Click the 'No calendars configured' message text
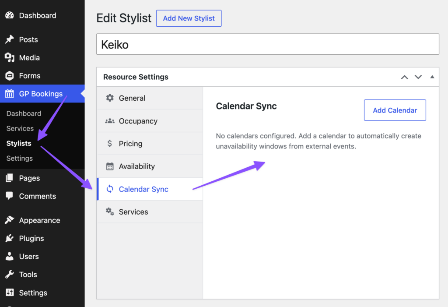 coord(318,141)
